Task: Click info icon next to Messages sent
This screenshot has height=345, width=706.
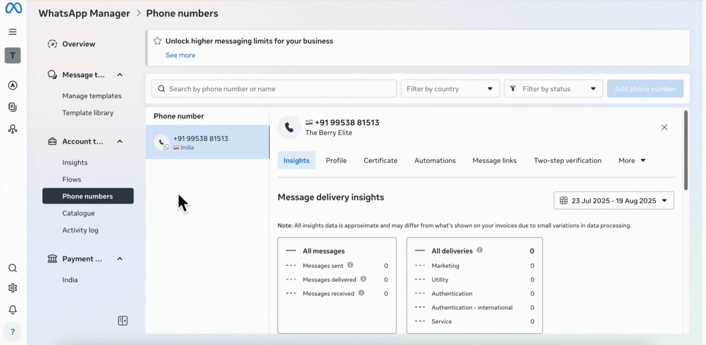Action: pos(350,265)
